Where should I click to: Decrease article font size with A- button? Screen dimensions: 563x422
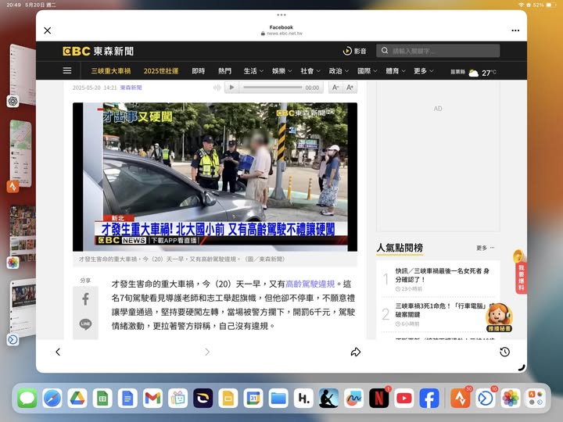(x=336, y=88)
